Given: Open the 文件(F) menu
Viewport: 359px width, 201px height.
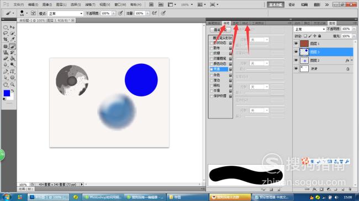Looking at the screenshot, I should (x=19, y=4).
